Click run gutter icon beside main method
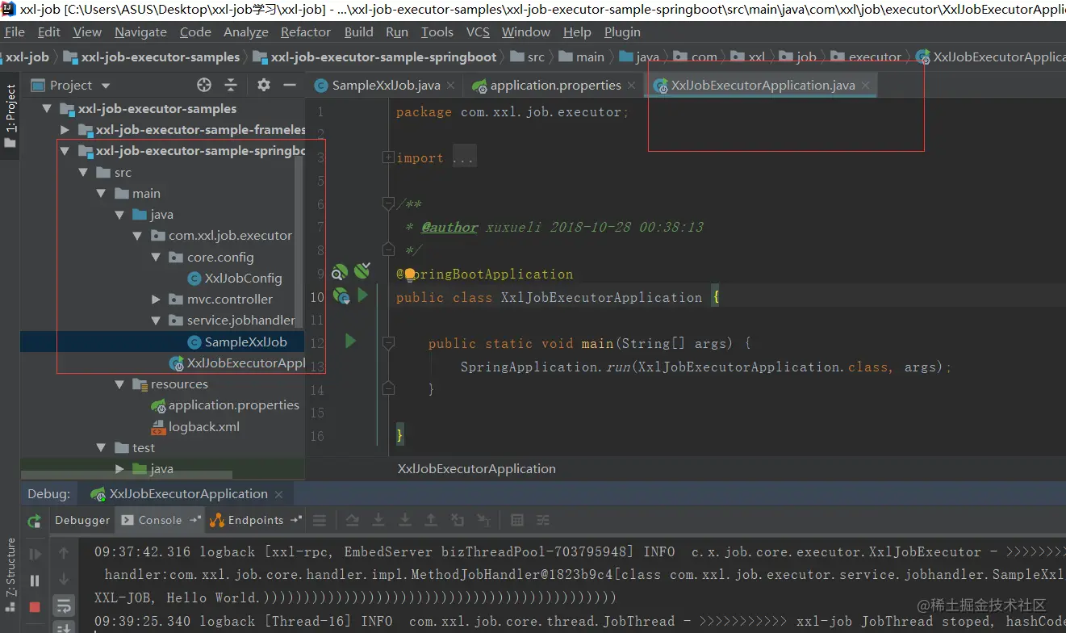Viewport: 1066px width, 633px height. click(x=350, y=342)
